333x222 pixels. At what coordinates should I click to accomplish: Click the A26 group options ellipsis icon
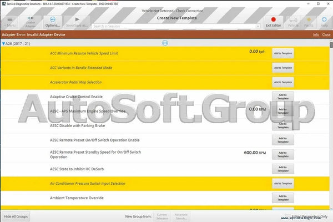coord(165,43)
